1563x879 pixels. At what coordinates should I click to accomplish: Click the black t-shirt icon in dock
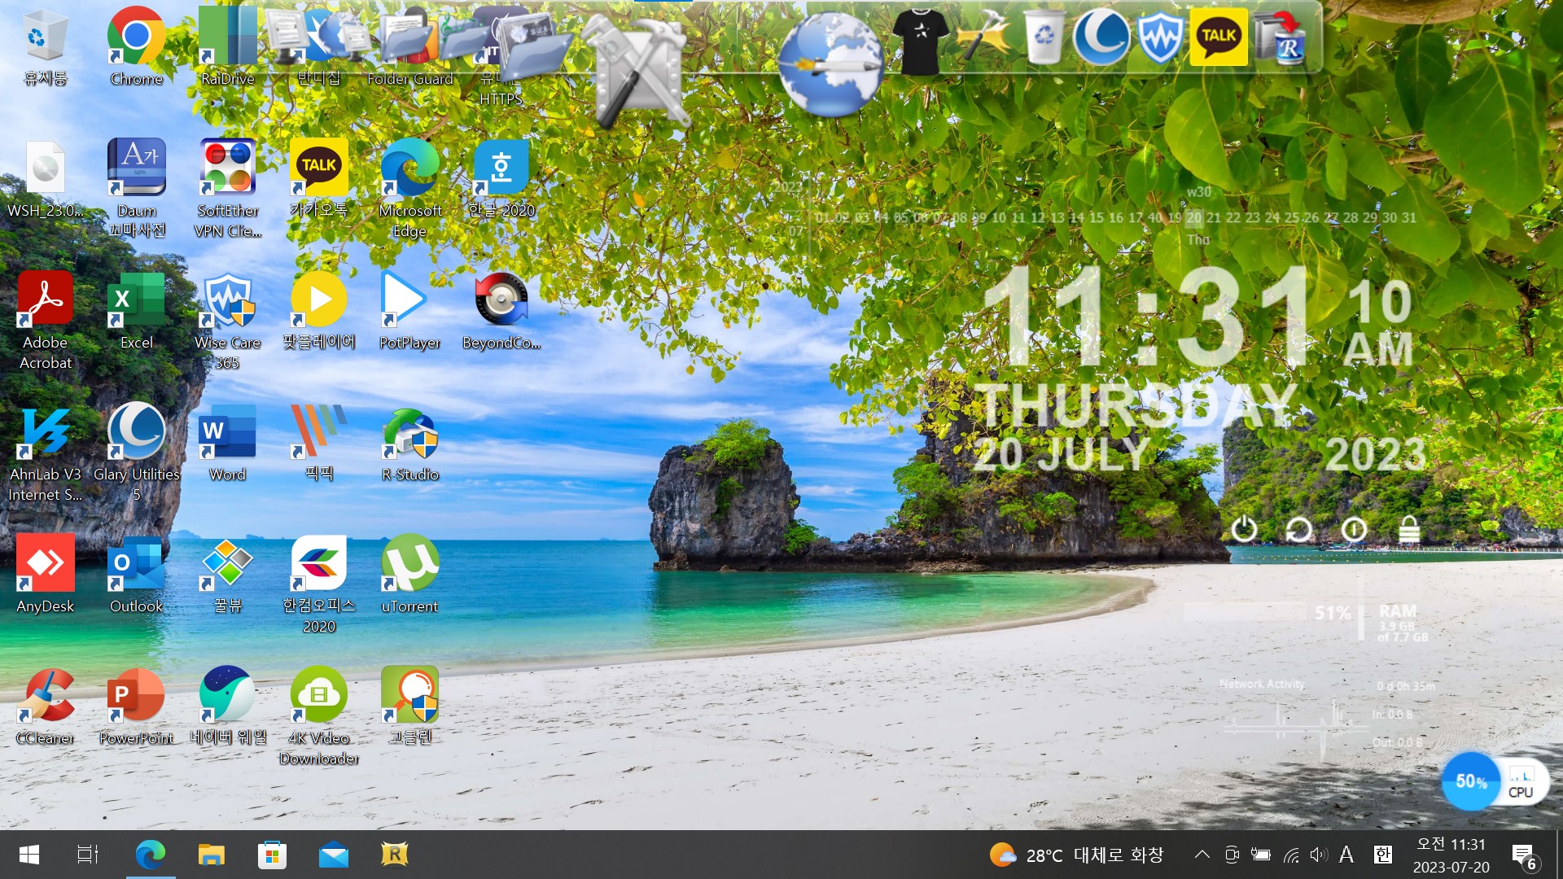point(920,42)
